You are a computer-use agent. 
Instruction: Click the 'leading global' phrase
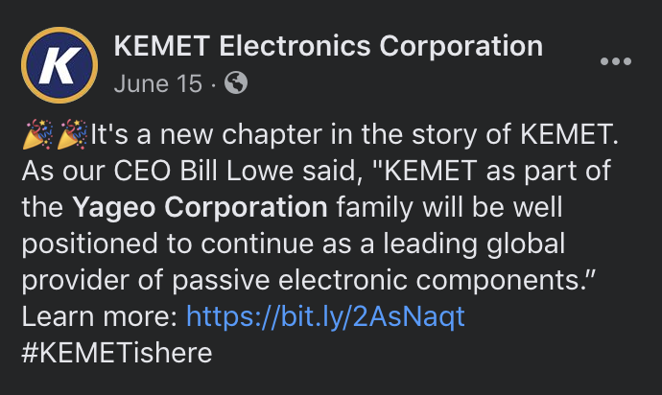[x=474, y=244]
